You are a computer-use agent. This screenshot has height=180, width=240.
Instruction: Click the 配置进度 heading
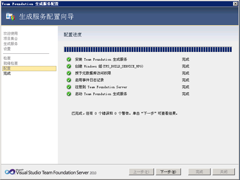pos(73,35)
